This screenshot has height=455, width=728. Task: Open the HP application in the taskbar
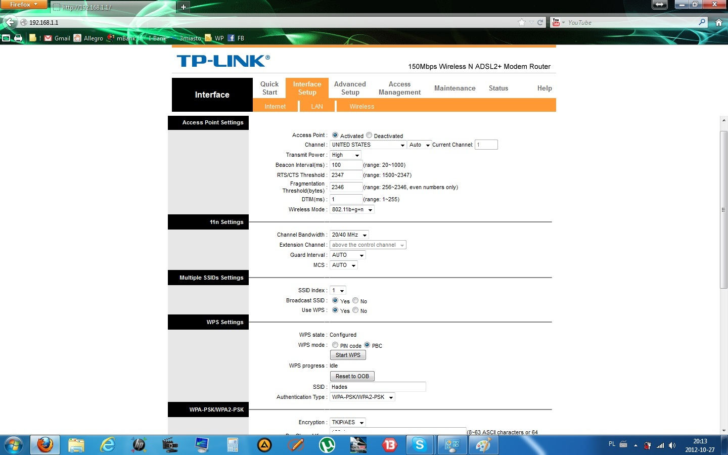(139, 445)
